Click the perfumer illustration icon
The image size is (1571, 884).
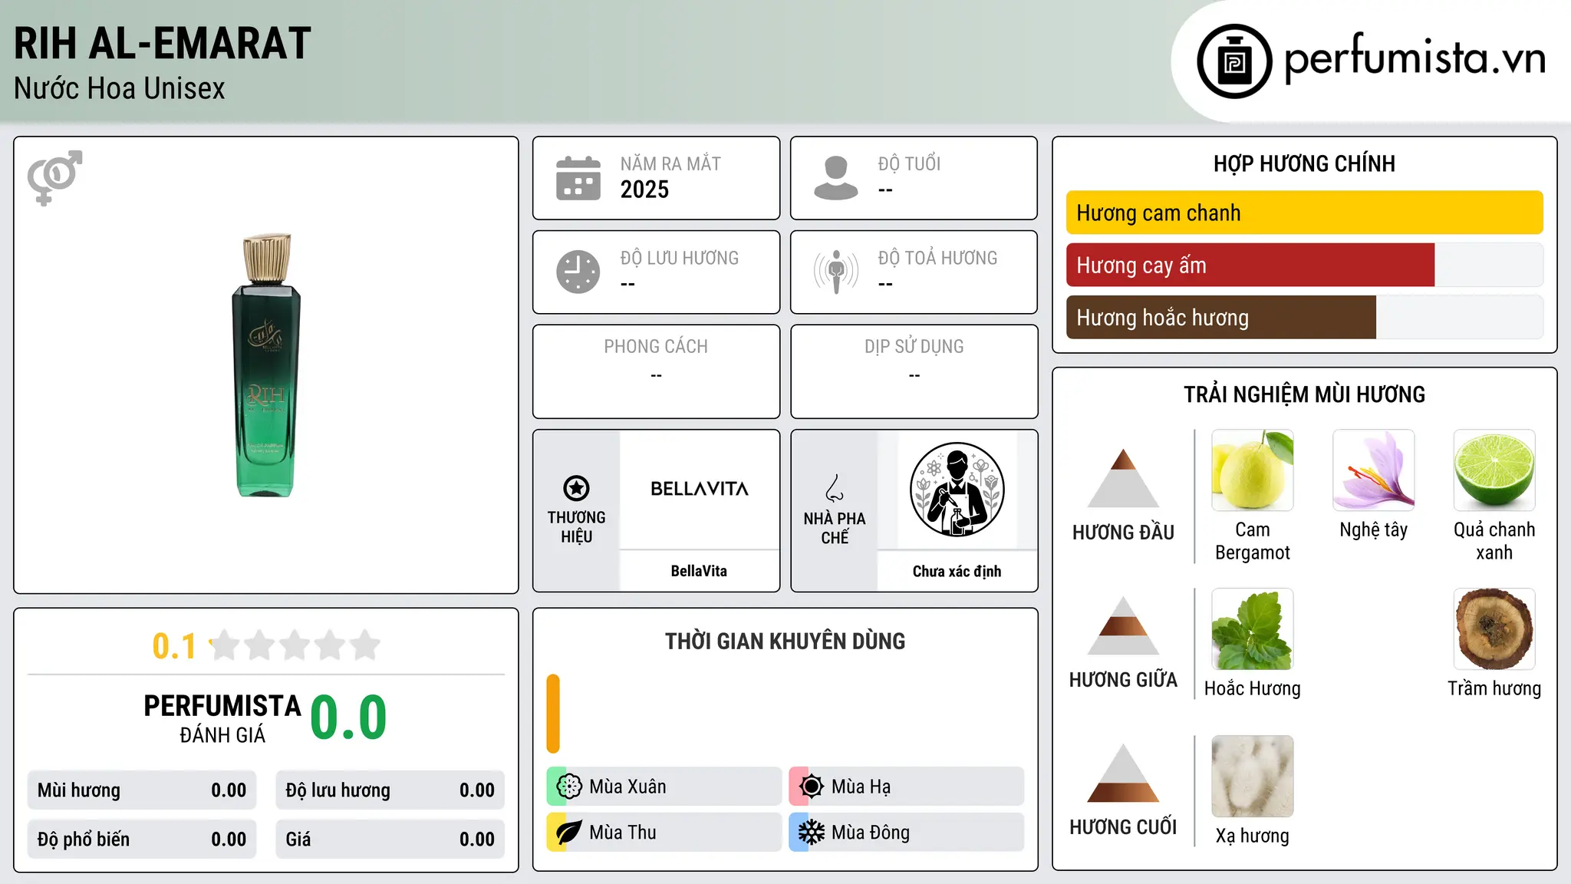tap(957, 490)
